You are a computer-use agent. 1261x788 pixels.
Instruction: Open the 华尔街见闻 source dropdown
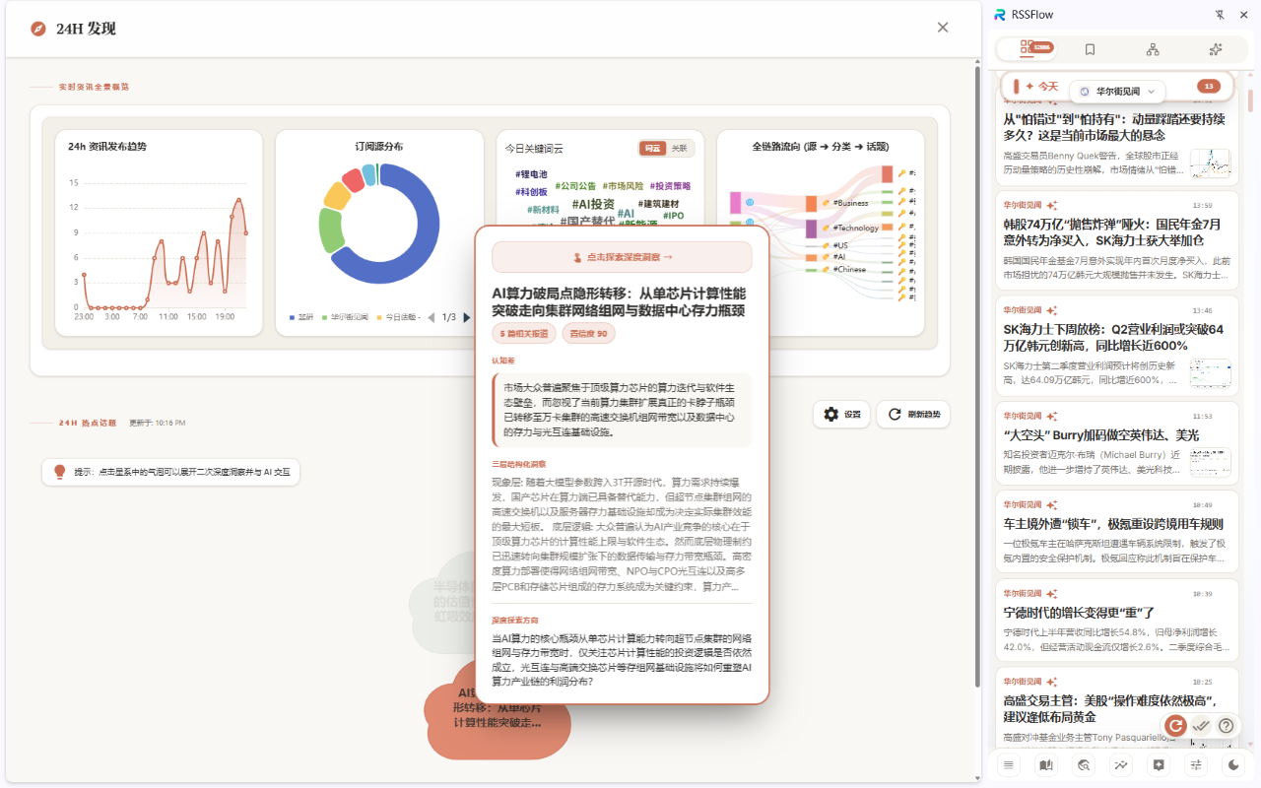(1117, 91)
